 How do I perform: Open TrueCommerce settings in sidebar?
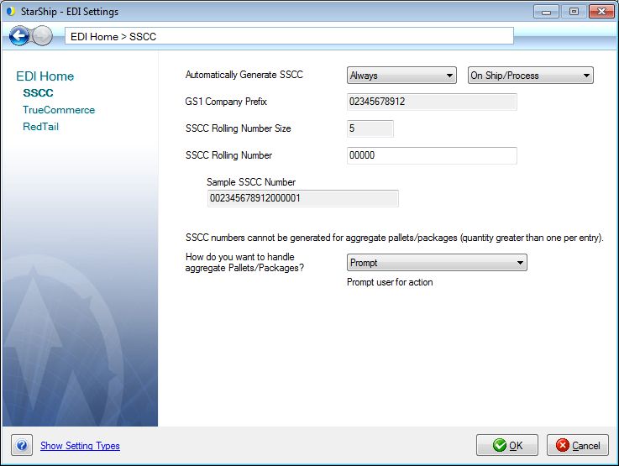[59, 110]
